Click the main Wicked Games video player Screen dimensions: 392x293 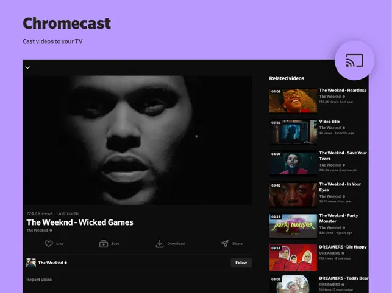point(138,140)
